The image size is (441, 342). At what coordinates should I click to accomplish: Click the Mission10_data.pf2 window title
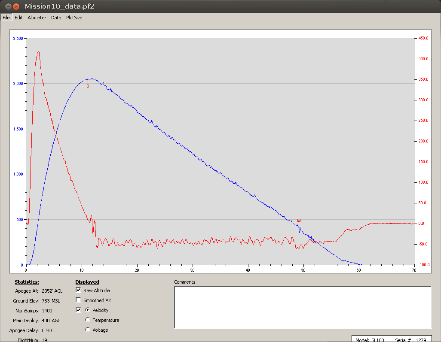(60, 6)
